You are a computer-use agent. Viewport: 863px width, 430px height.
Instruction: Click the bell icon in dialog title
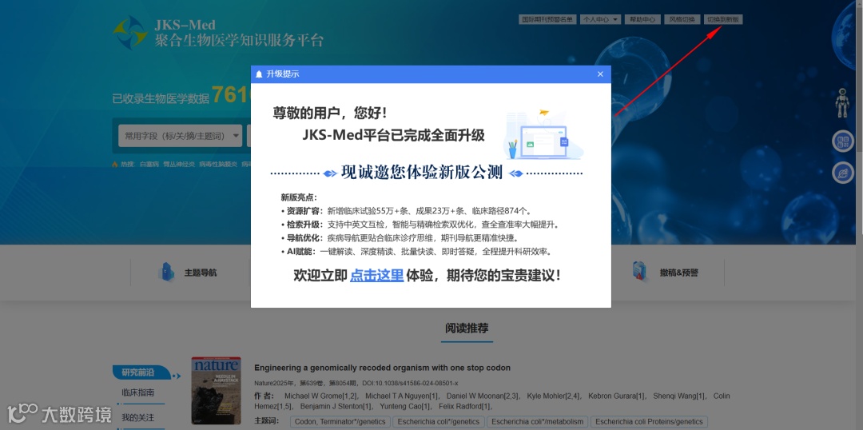tap(259, 74)
